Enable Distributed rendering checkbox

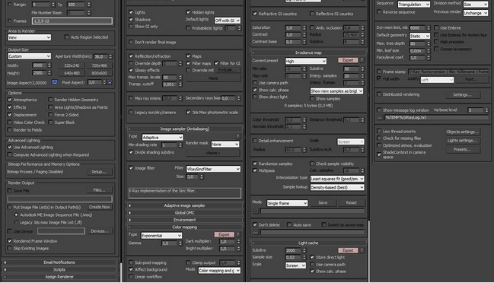(x=379, y=94)
